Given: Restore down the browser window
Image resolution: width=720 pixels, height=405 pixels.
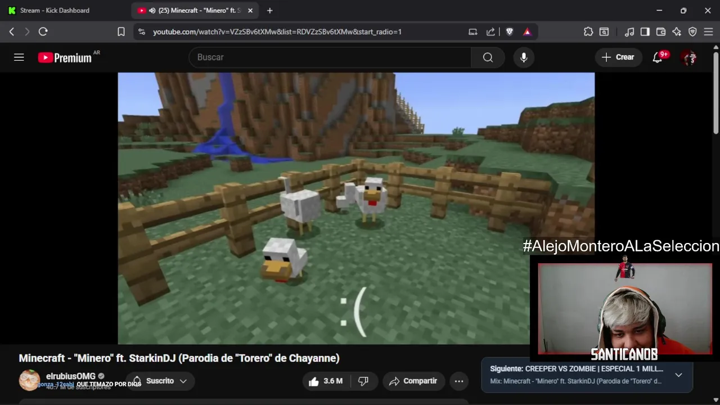Looking at the screenshot, I should (683, 11).
